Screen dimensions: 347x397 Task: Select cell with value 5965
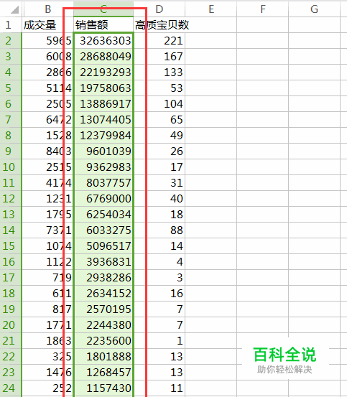pos(48,40)
